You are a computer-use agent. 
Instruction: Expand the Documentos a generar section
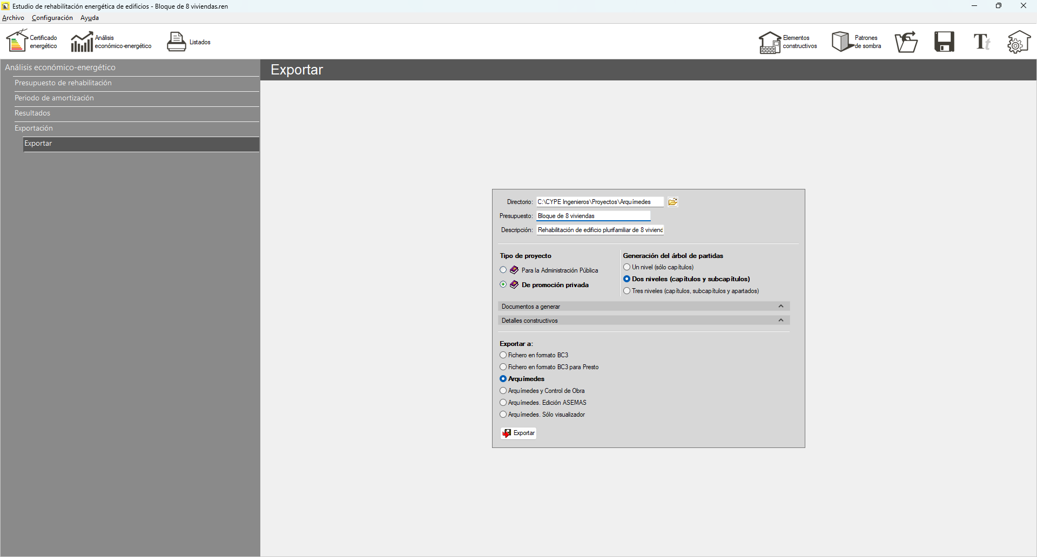point(644,307)
